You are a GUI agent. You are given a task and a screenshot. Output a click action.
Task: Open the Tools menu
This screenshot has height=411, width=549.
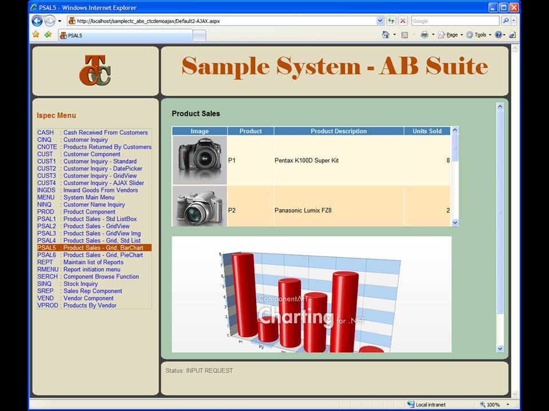(479, 35)
